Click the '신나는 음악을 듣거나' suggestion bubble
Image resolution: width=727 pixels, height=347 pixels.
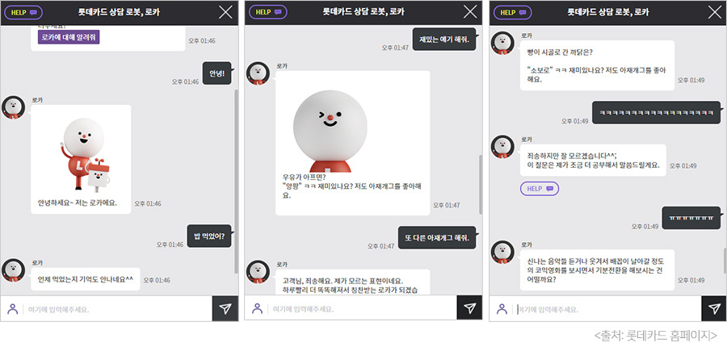pyautogui.click(x=597, y=270)
